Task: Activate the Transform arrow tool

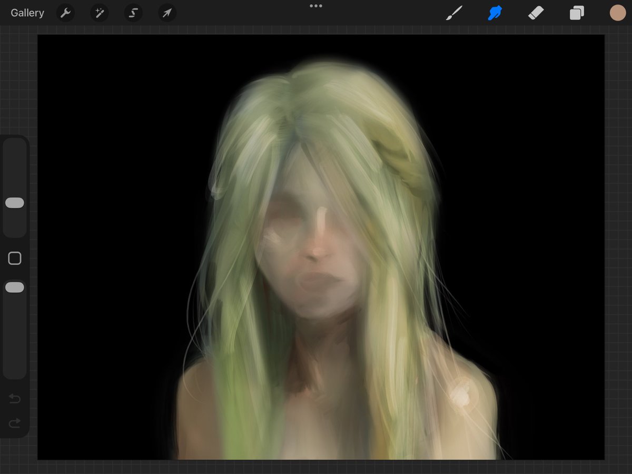Action: [x=167, y=13]
